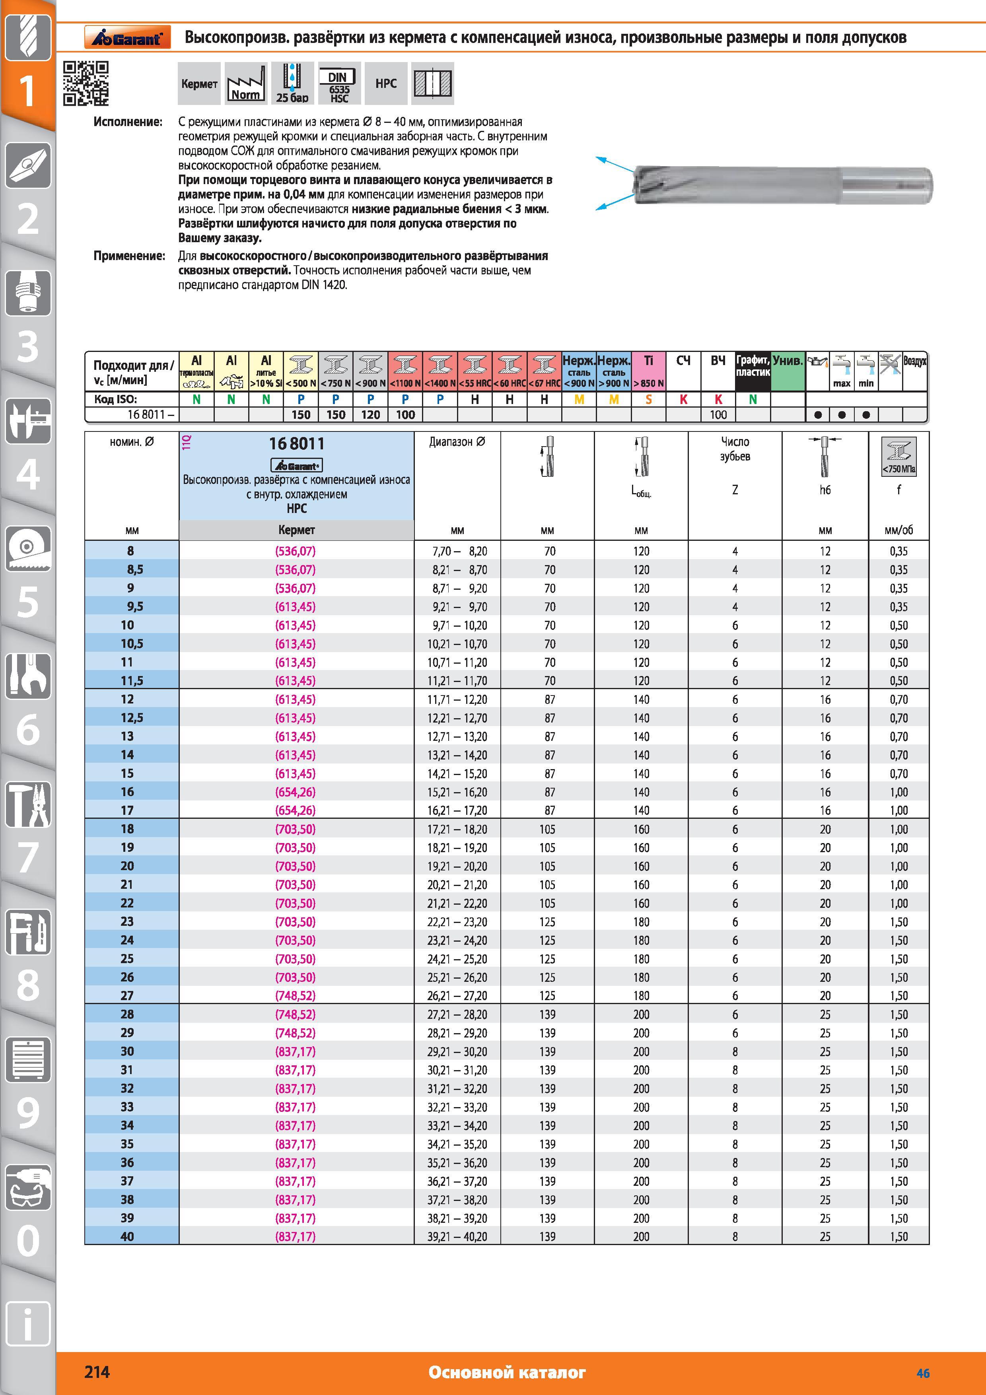Click the 'Исполнение:' section label
986x1395 pixels.
click(128, 122)
